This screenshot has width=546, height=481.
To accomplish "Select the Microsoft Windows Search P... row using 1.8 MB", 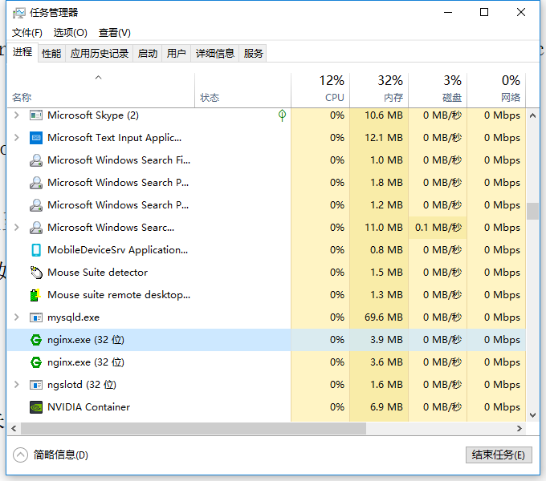I will [x=267, y=183].
